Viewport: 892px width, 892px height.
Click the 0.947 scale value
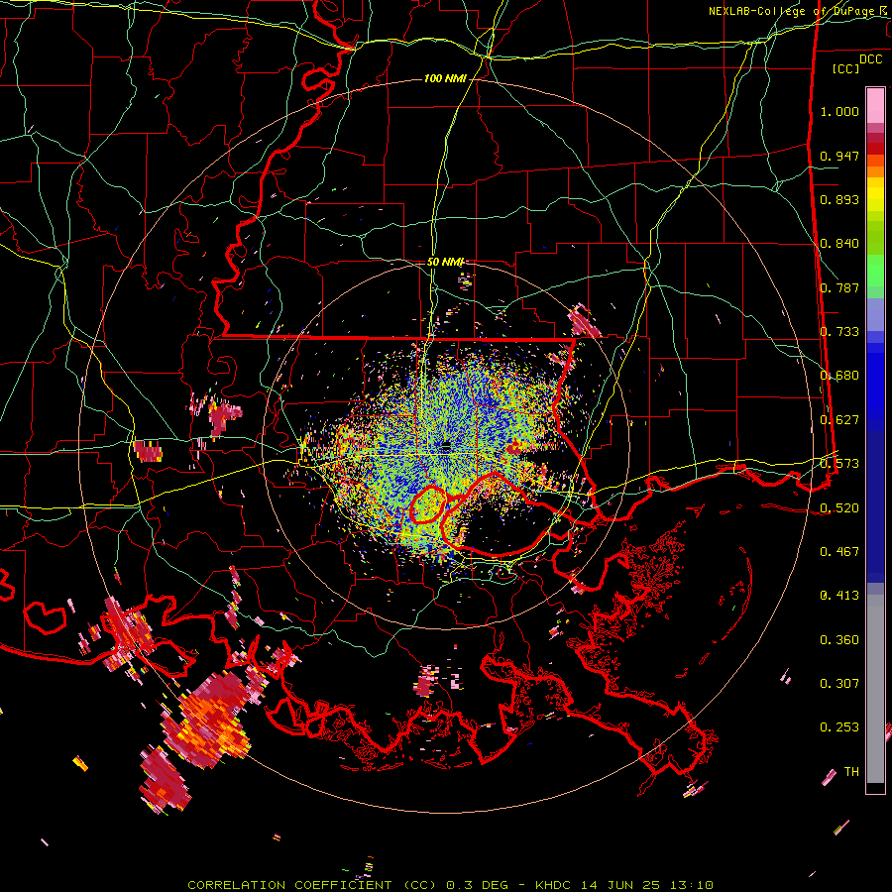coord(839,156)
